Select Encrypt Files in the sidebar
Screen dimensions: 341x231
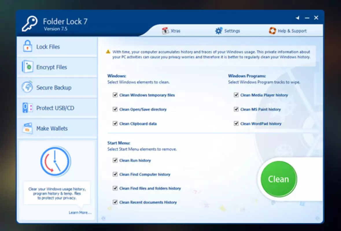pyautogui.click(x=57, y=67)
